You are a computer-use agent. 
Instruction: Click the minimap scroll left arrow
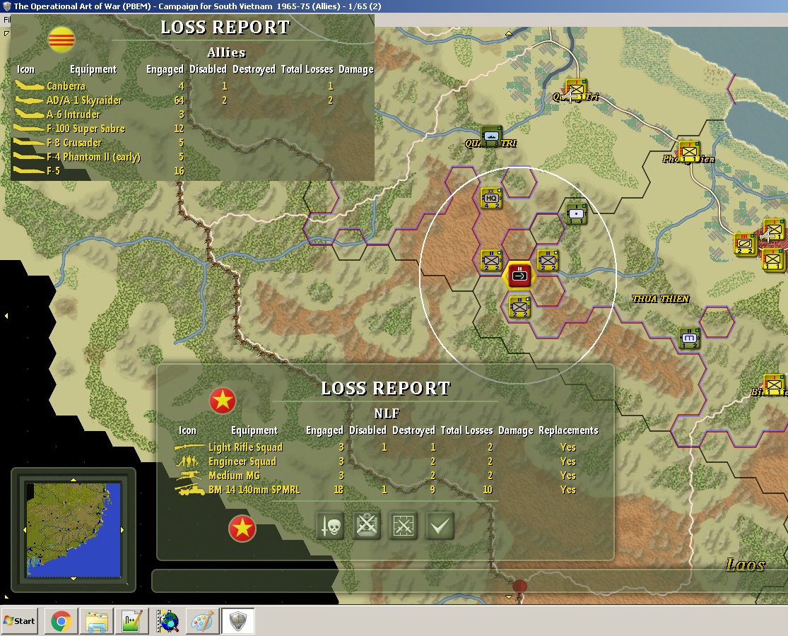click(25, 529)
